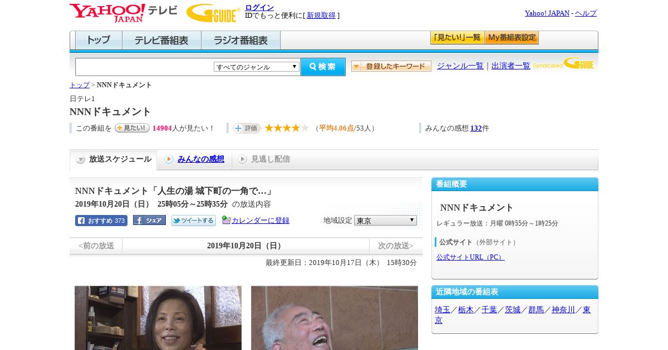Image resolution: width=668 pixels, height=350 pixels.
Task: Open the 出演者一覧 link
Action: (511, 66)
